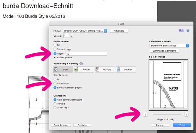Image resolution: width=196 pixels, height=133 pixels.
Task: Click the Advanced button
Action: pyautogui.click(x=119, y=31)
